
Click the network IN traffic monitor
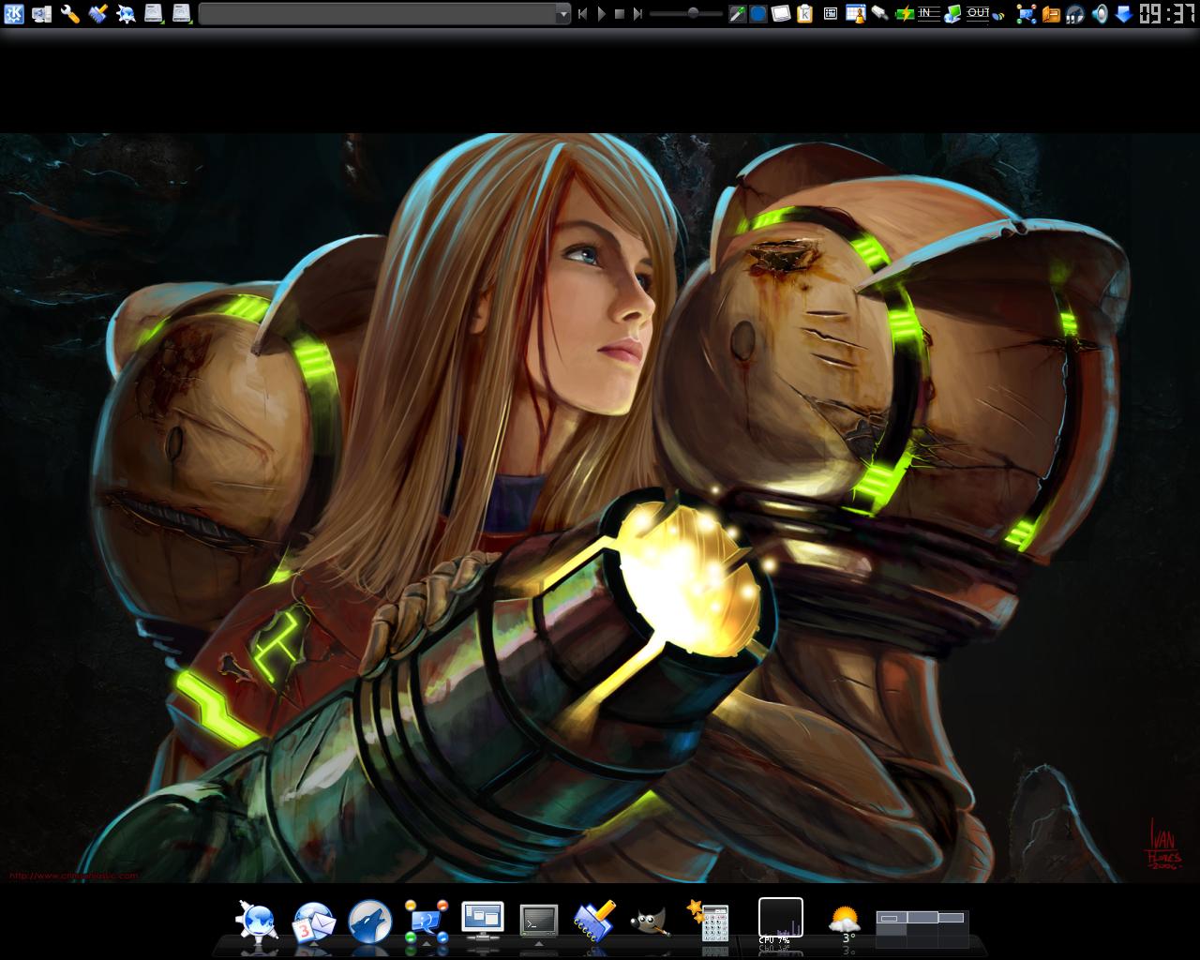[x=929, y=13]
